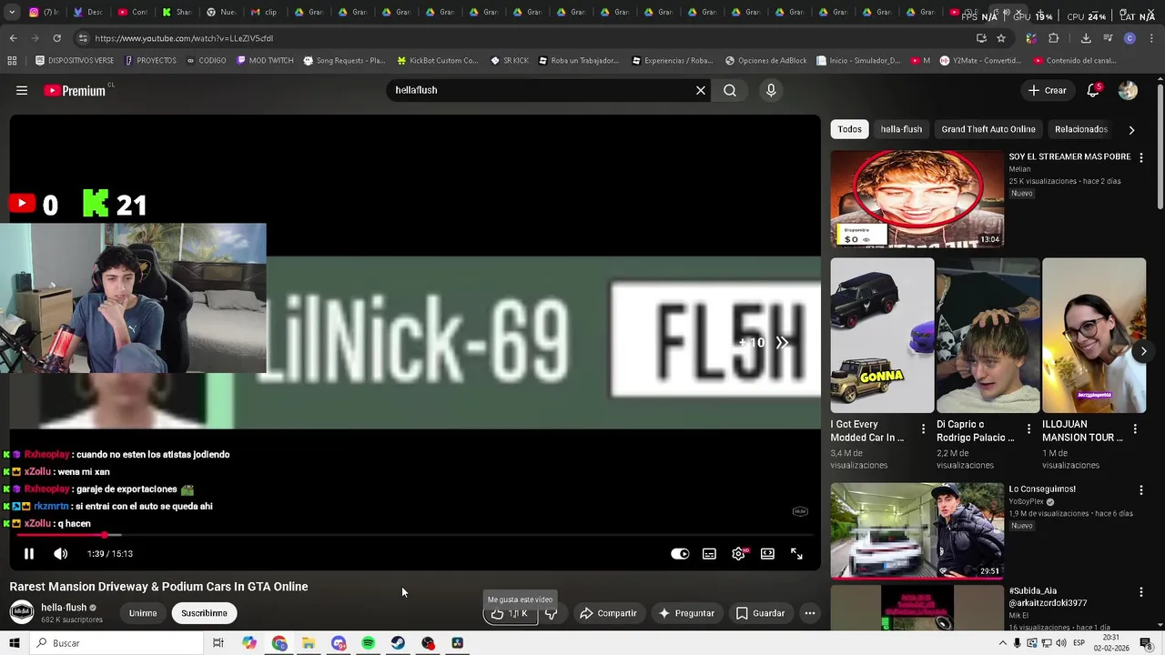Open options for SOY EL STREAMER video

click(x=1140, y=157)
